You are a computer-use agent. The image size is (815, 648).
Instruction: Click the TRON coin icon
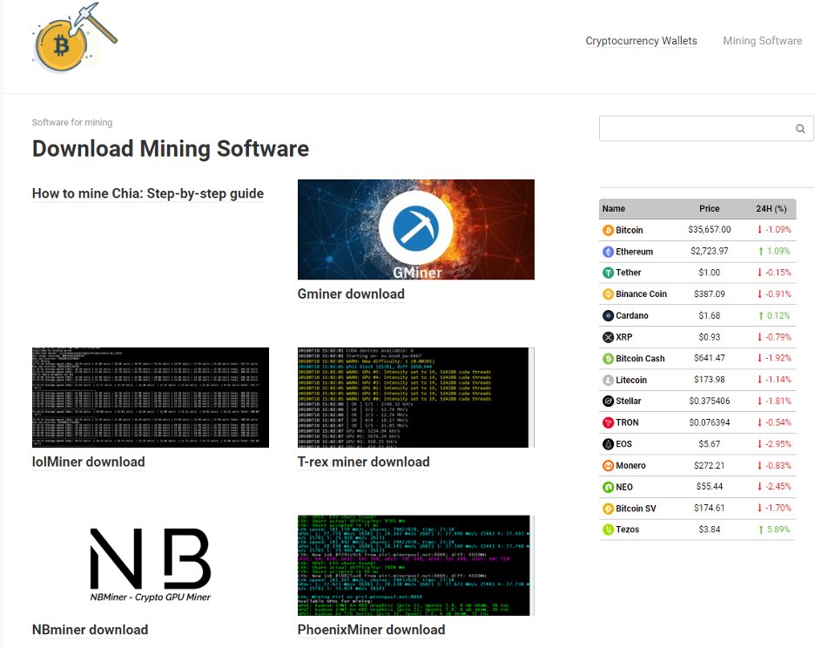608,422
